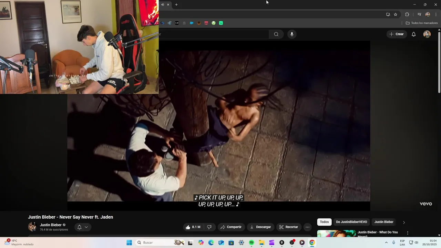Open Outlook from taskbar
The image size is (441, 248).
(221, 242)
